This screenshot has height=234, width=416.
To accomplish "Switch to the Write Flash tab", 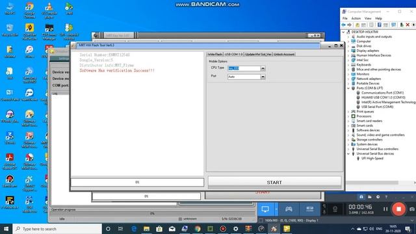I will coord(215,54).
